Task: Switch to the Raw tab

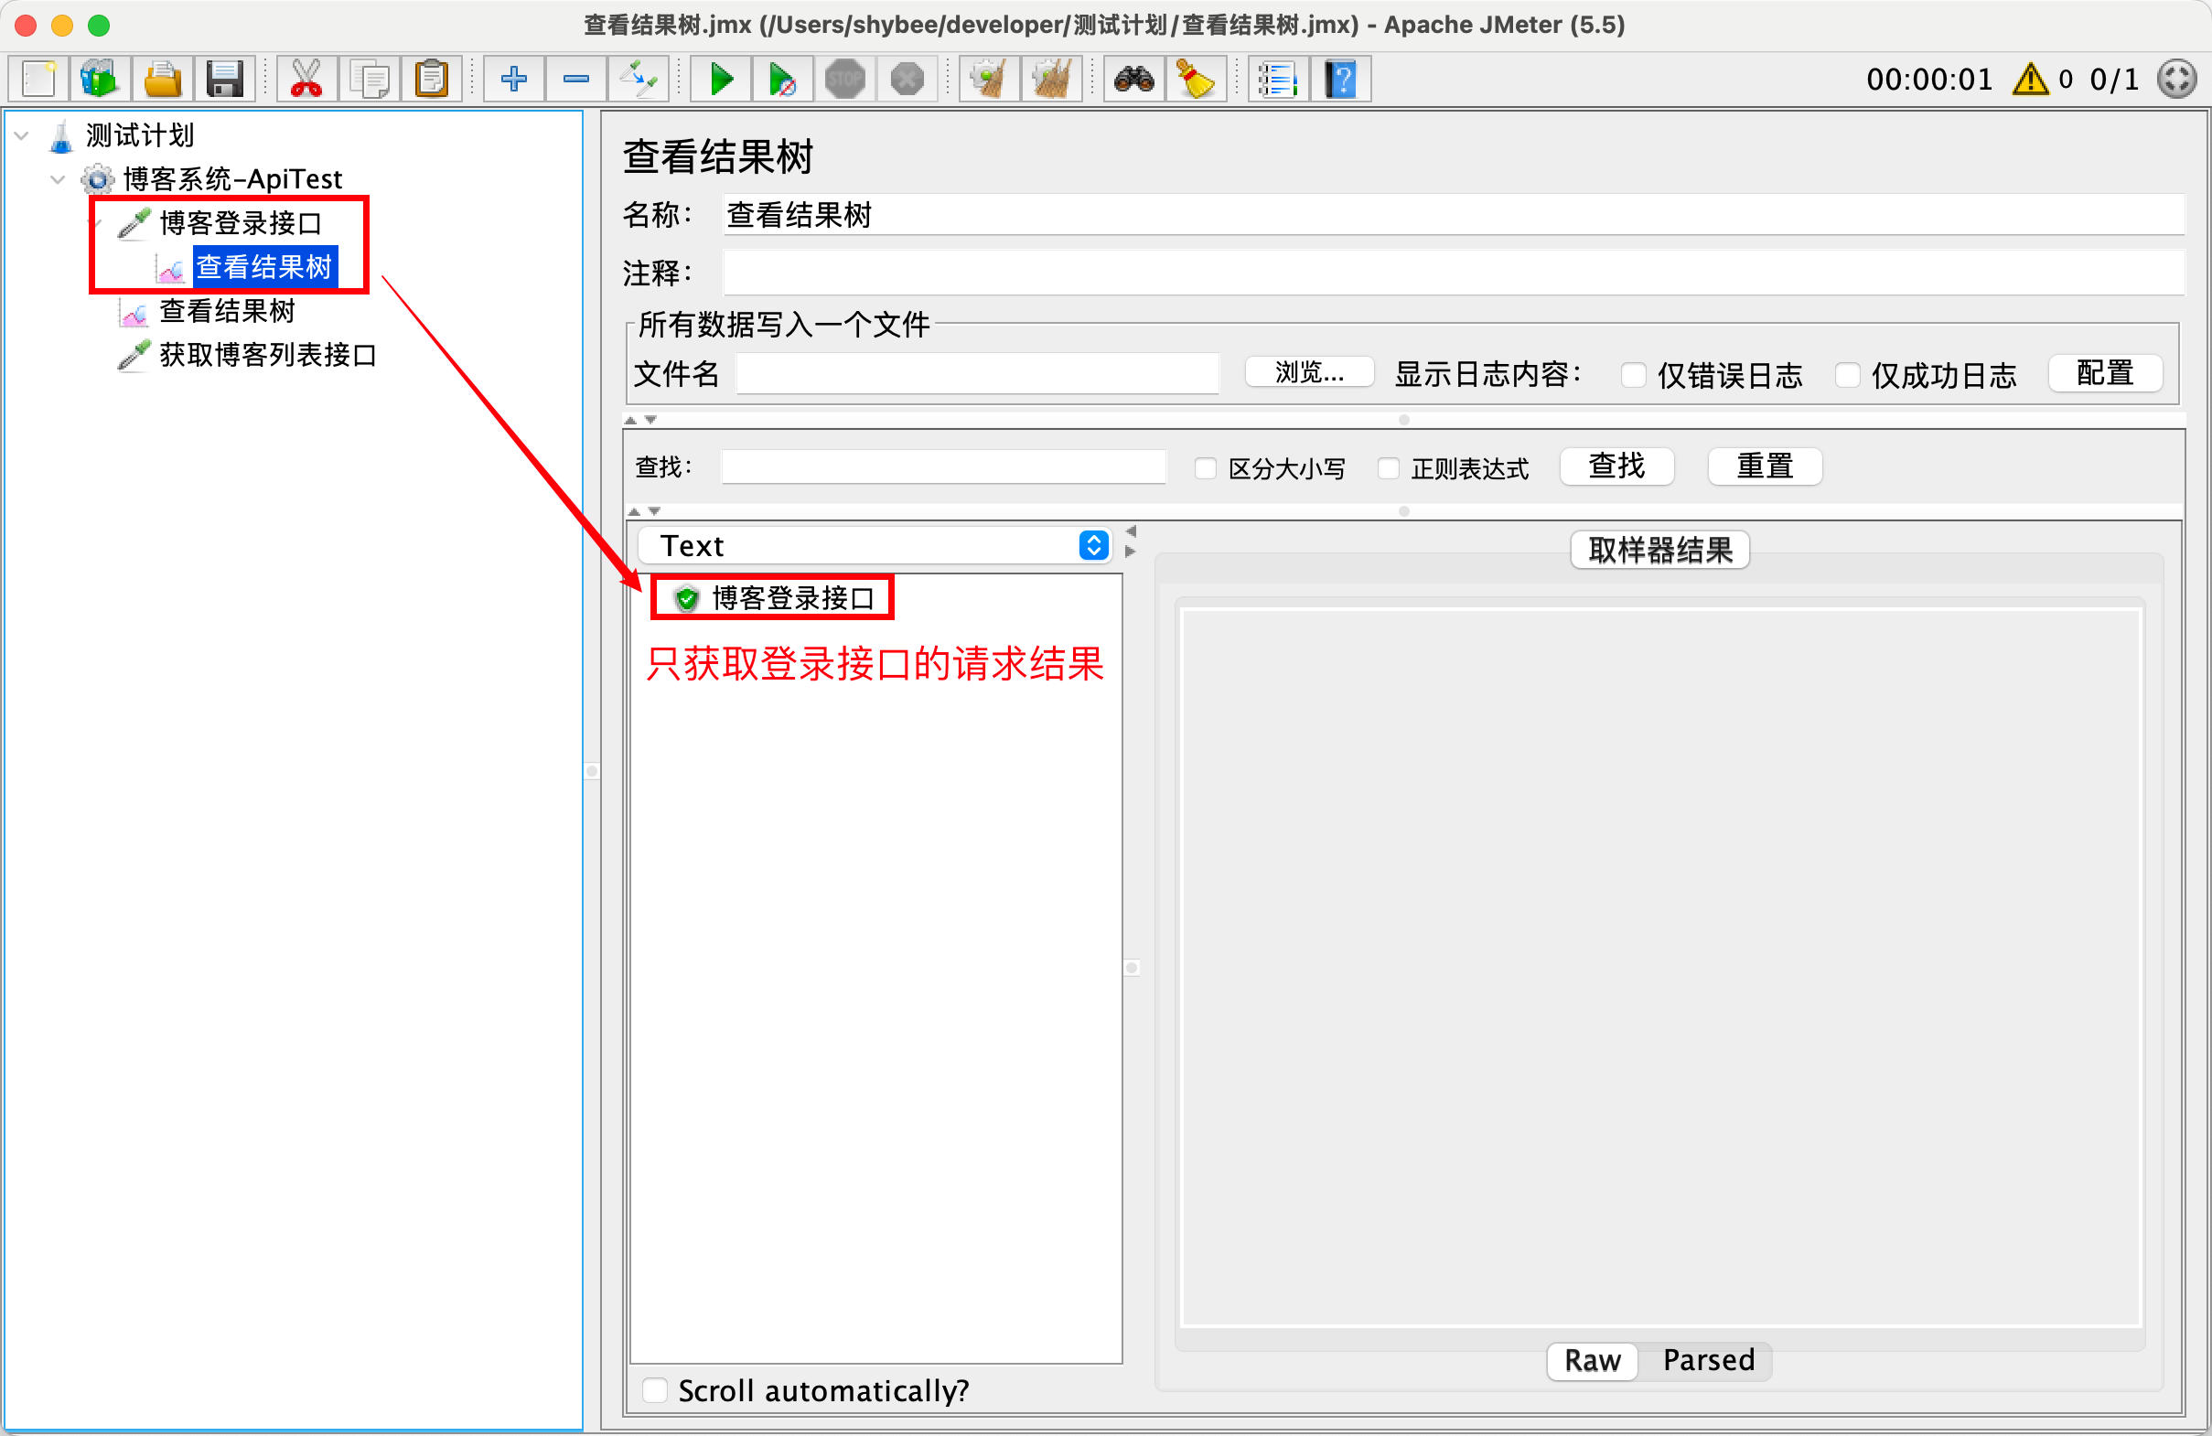Action: [x=1592, y=1361]
